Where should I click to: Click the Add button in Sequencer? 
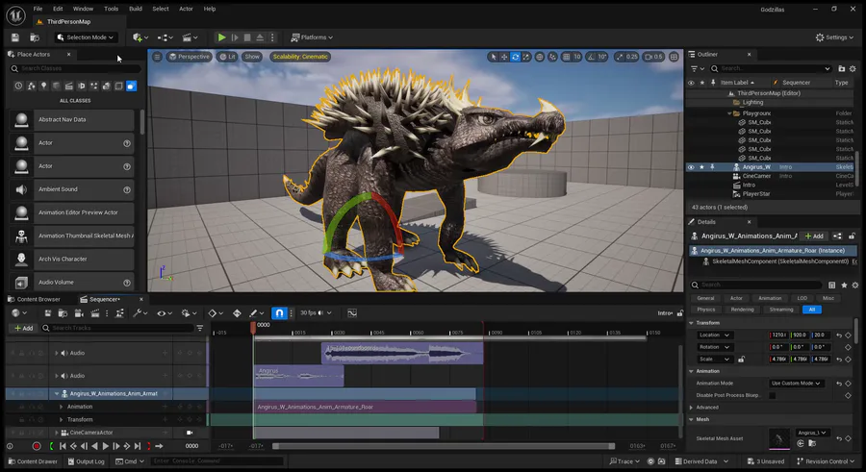(x=24, y=328)
